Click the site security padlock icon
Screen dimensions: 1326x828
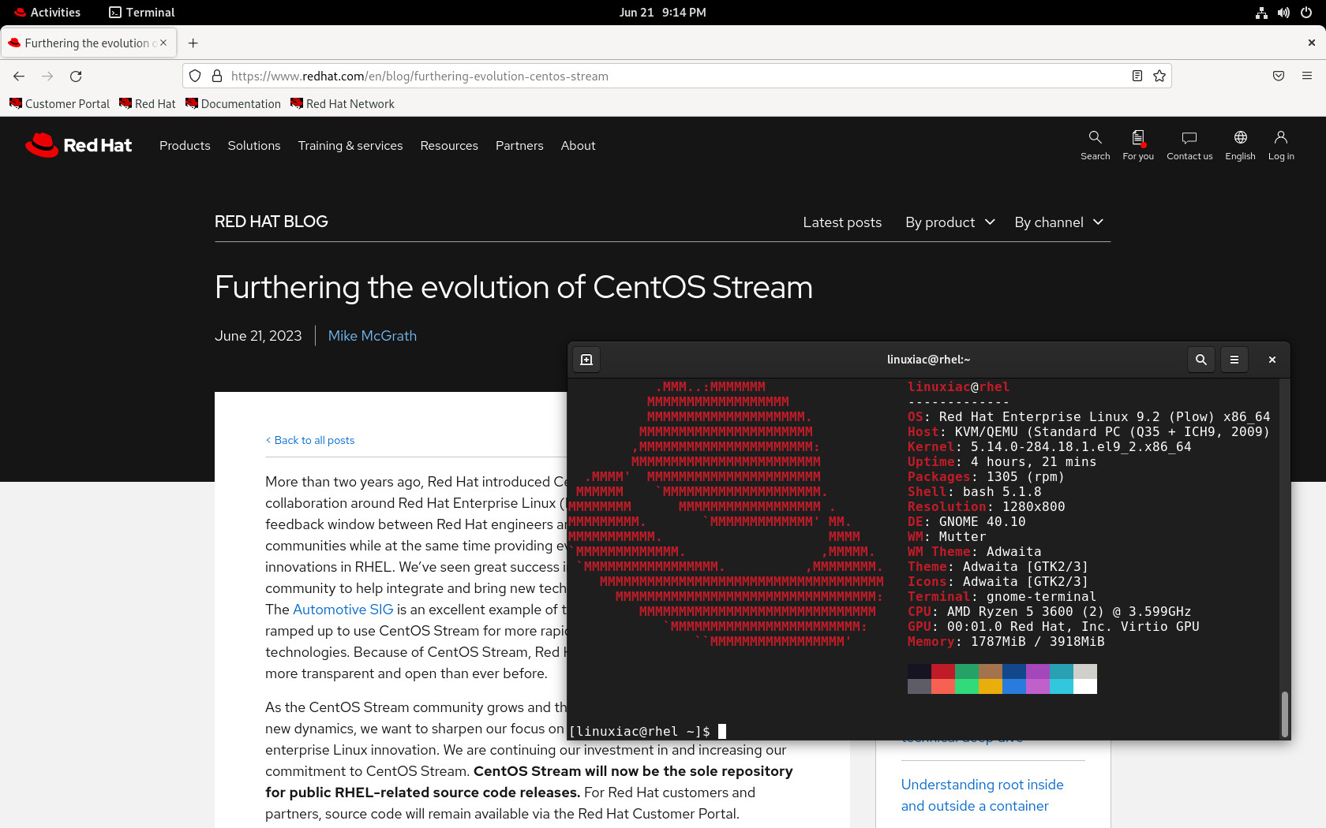pos(217,76)
